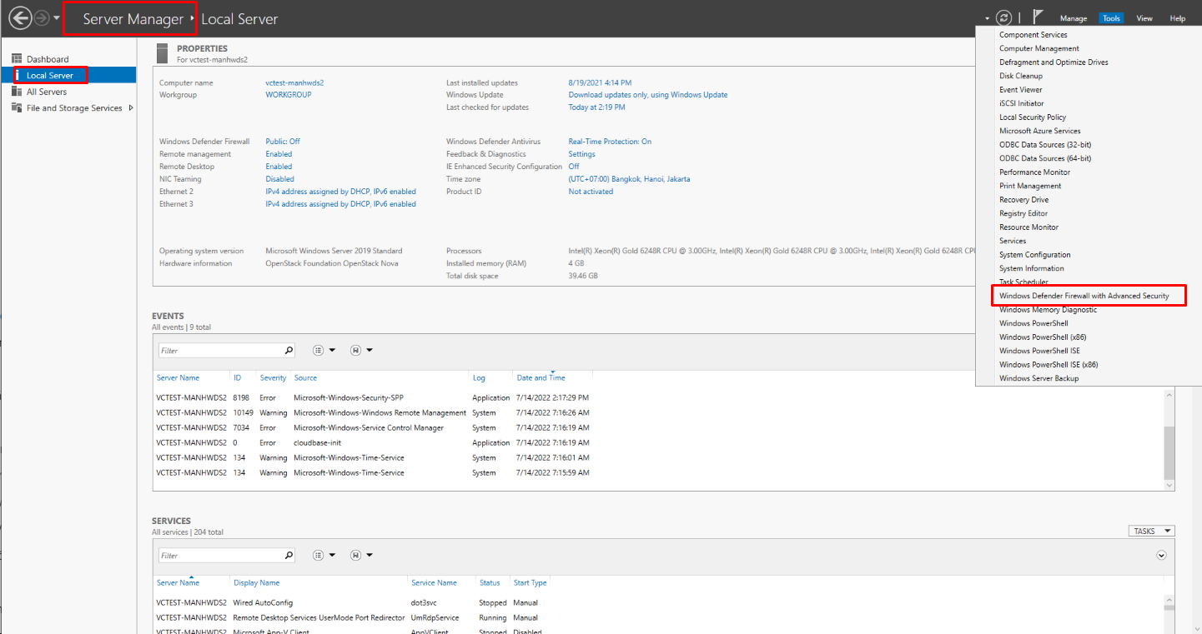Click computer name vctest-manhwds2 link

pos(294,83)
